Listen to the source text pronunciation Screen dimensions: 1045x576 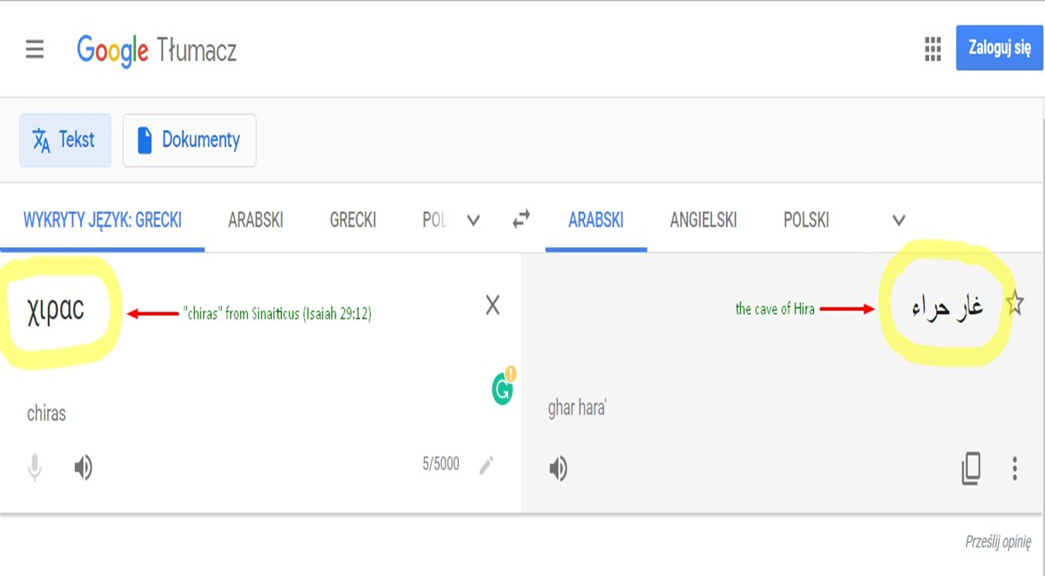pos(83,467)
